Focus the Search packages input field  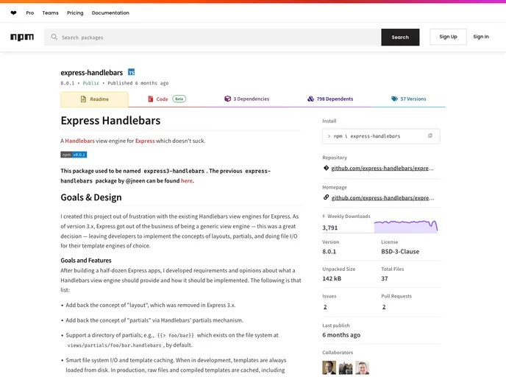(213, 37)
